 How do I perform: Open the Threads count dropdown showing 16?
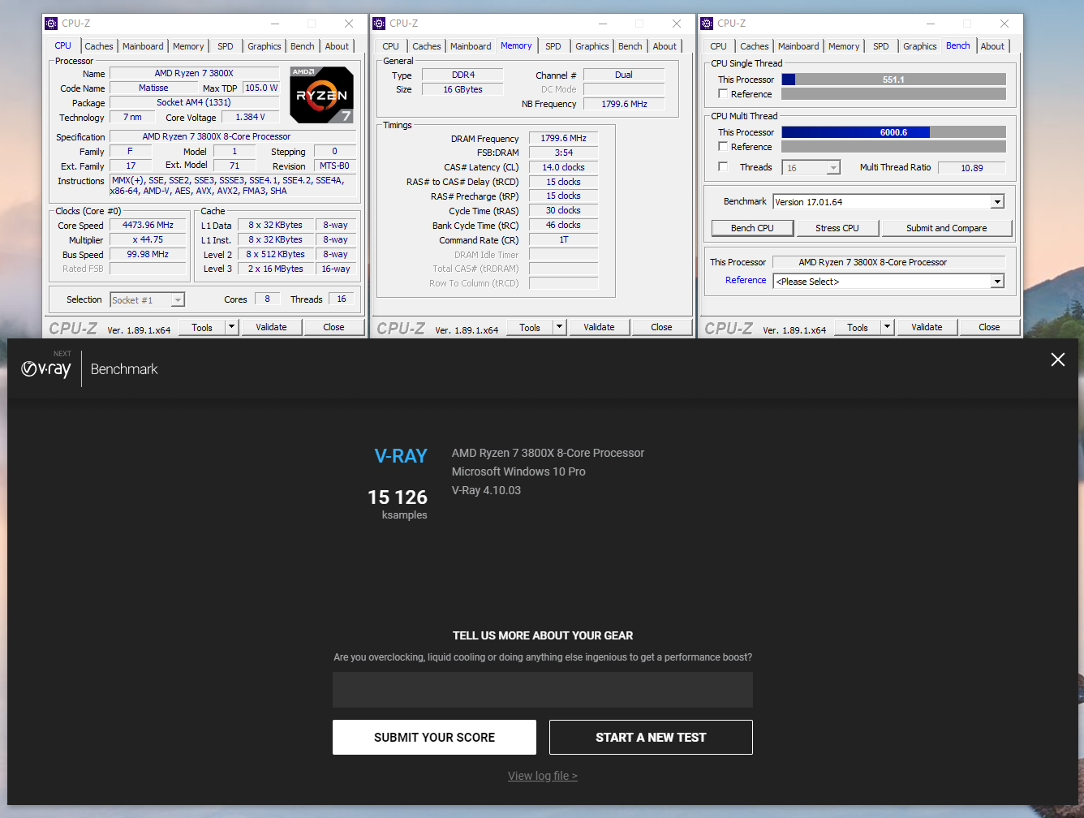pyautogui.click(x=833, y=168)
